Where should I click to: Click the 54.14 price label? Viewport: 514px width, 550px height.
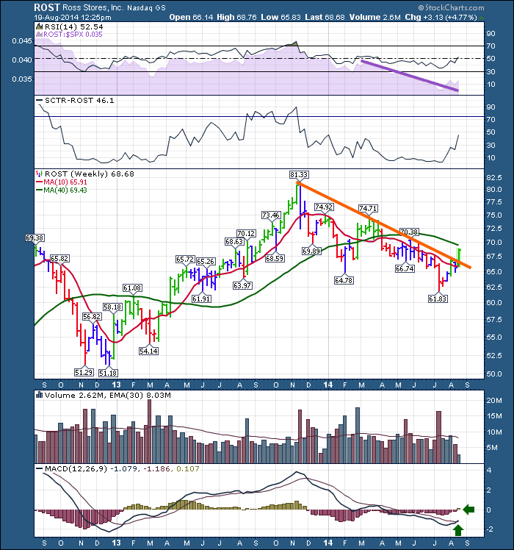pos(148,351)
